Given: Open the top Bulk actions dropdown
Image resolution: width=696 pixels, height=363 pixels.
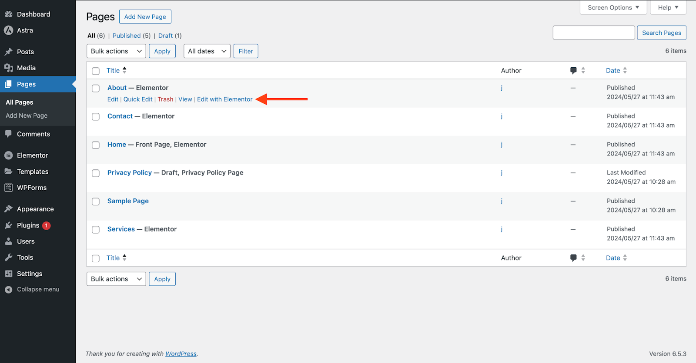Looking at the screenshot, I should 116,51.
